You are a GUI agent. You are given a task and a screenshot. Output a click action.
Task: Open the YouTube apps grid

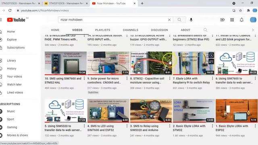pos(232,20)
